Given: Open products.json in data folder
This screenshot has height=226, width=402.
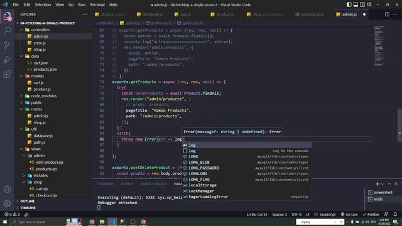Looking at the screenshot, I should pyautogui.click(x=45, y=70).
